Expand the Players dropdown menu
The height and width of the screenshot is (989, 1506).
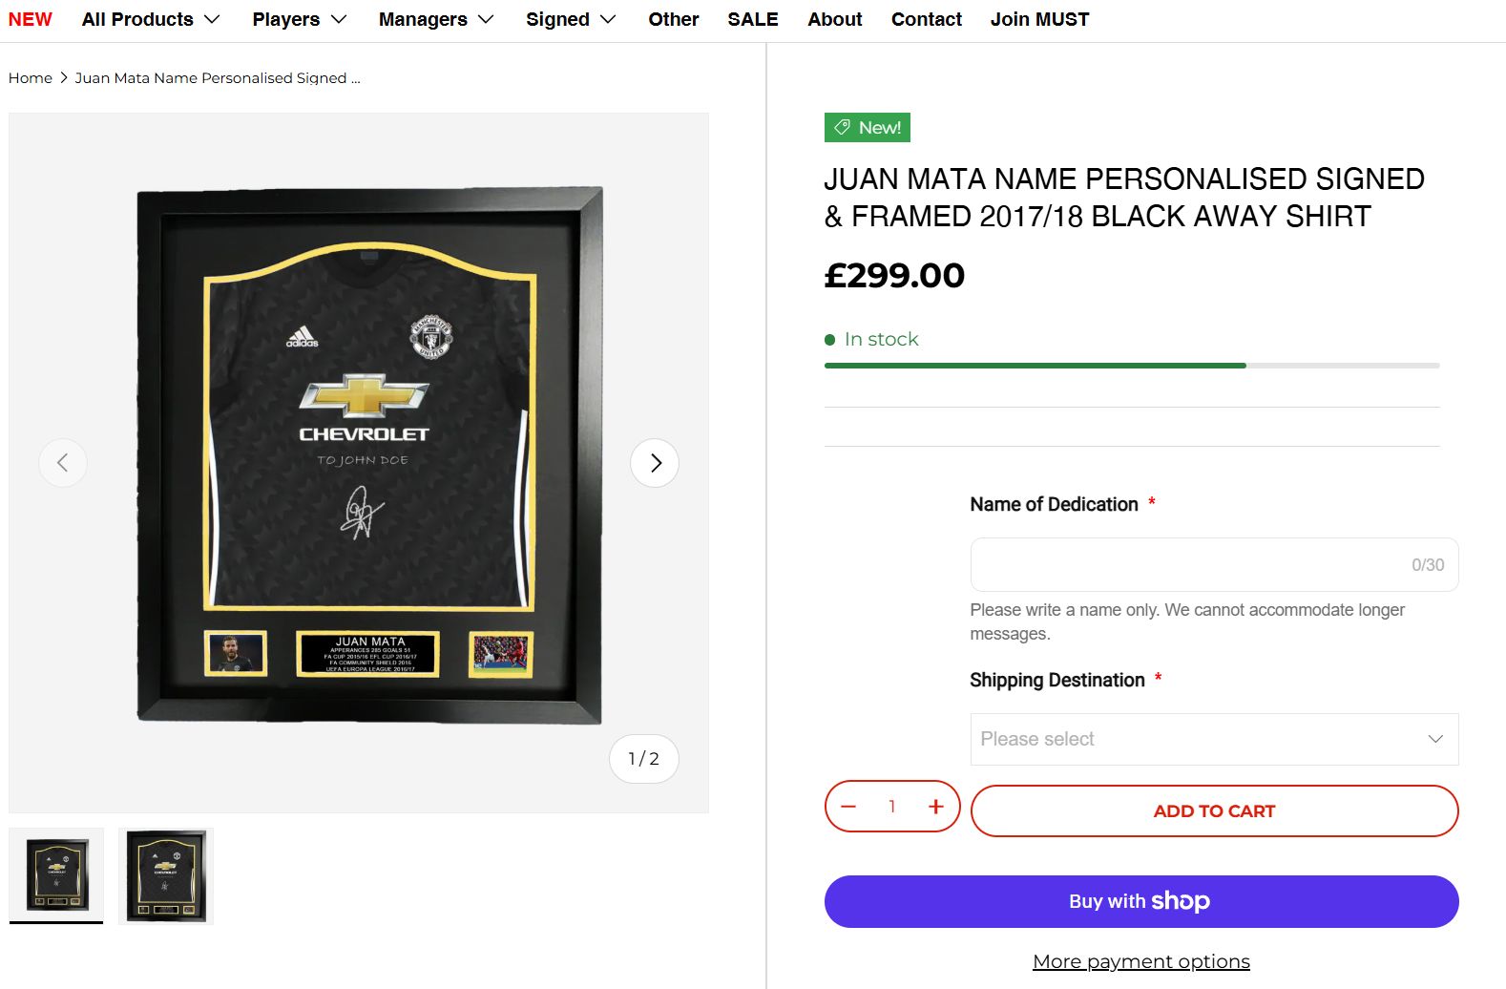[299, 19]
